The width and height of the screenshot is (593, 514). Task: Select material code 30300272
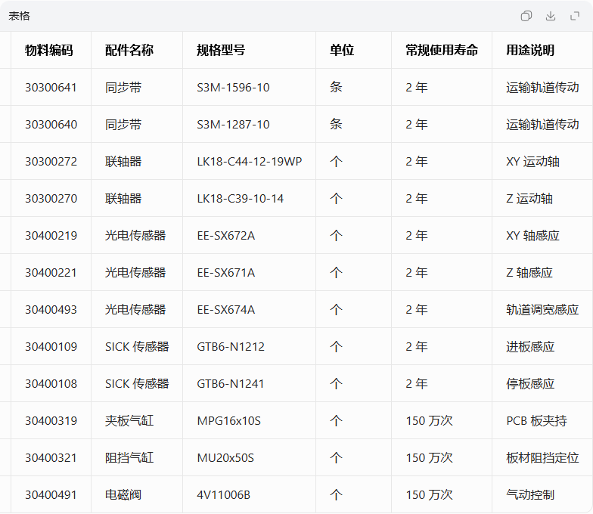51,162
